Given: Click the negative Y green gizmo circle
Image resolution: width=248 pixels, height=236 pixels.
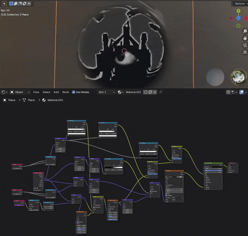Looking at the screenshot, I should pyautogui.click(x=238, y=26).
